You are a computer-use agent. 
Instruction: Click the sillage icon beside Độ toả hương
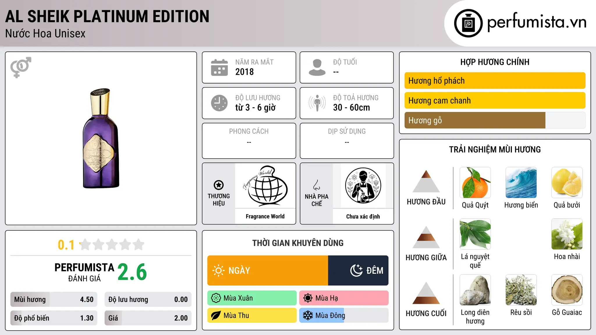(x=317, y=103)
